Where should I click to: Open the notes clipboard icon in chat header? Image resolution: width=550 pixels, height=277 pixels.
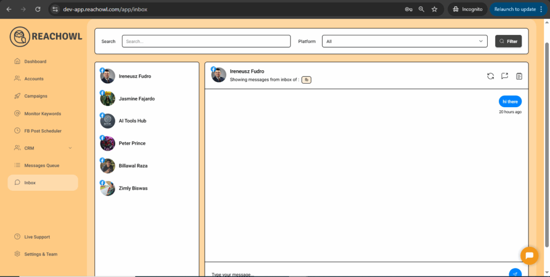coord(519,76)
